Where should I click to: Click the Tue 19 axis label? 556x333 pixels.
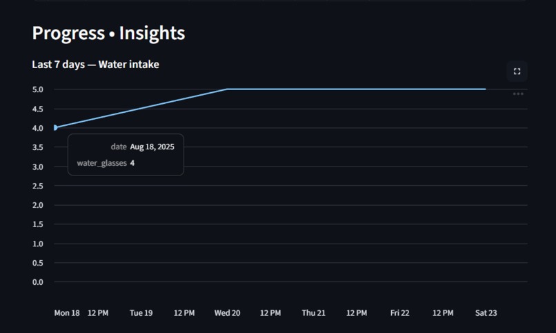click(x=141, y=313)
